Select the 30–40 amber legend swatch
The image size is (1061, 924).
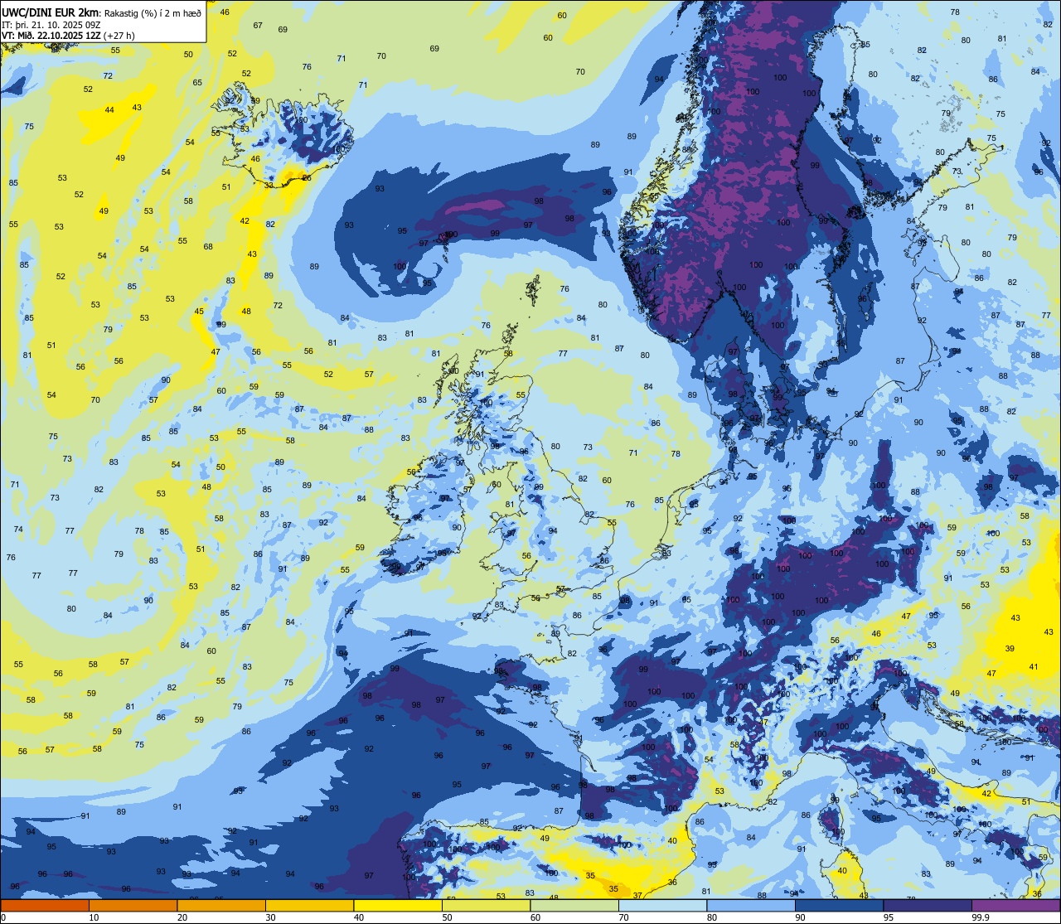309,905
